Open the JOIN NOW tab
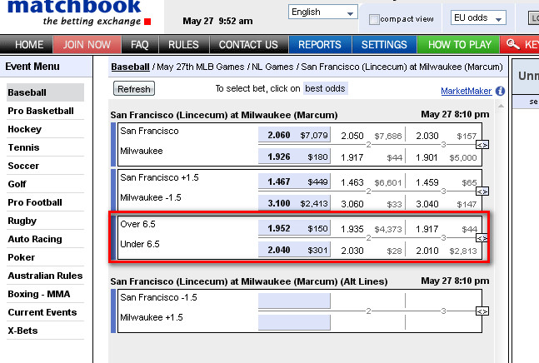 click(x=87, y=45)
